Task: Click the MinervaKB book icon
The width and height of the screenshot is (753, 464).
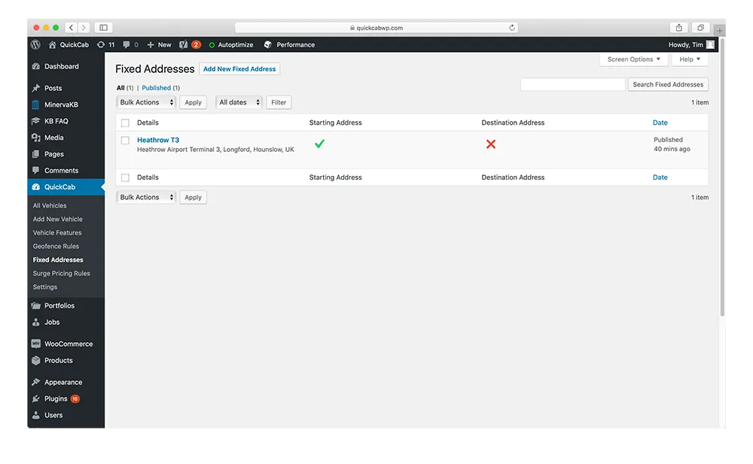Action: pos(35,105)
